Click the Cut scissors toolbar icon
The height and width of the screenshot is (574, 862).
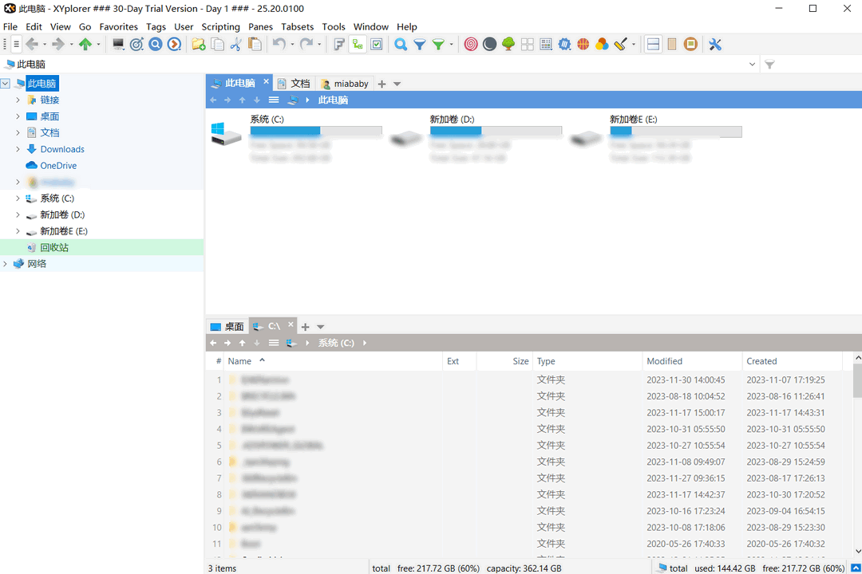[235, 45]
